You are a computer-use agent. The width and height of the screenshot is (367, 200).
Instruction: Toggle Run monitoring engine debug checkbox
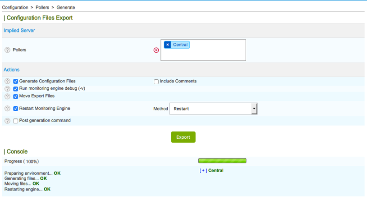pyautogui.click(x=16, y=89)
